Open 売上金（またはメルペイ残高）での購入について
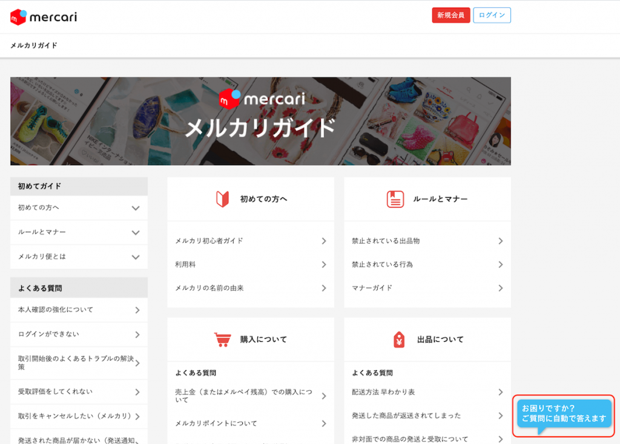This screenshot has width=620, height=444. 251,396
